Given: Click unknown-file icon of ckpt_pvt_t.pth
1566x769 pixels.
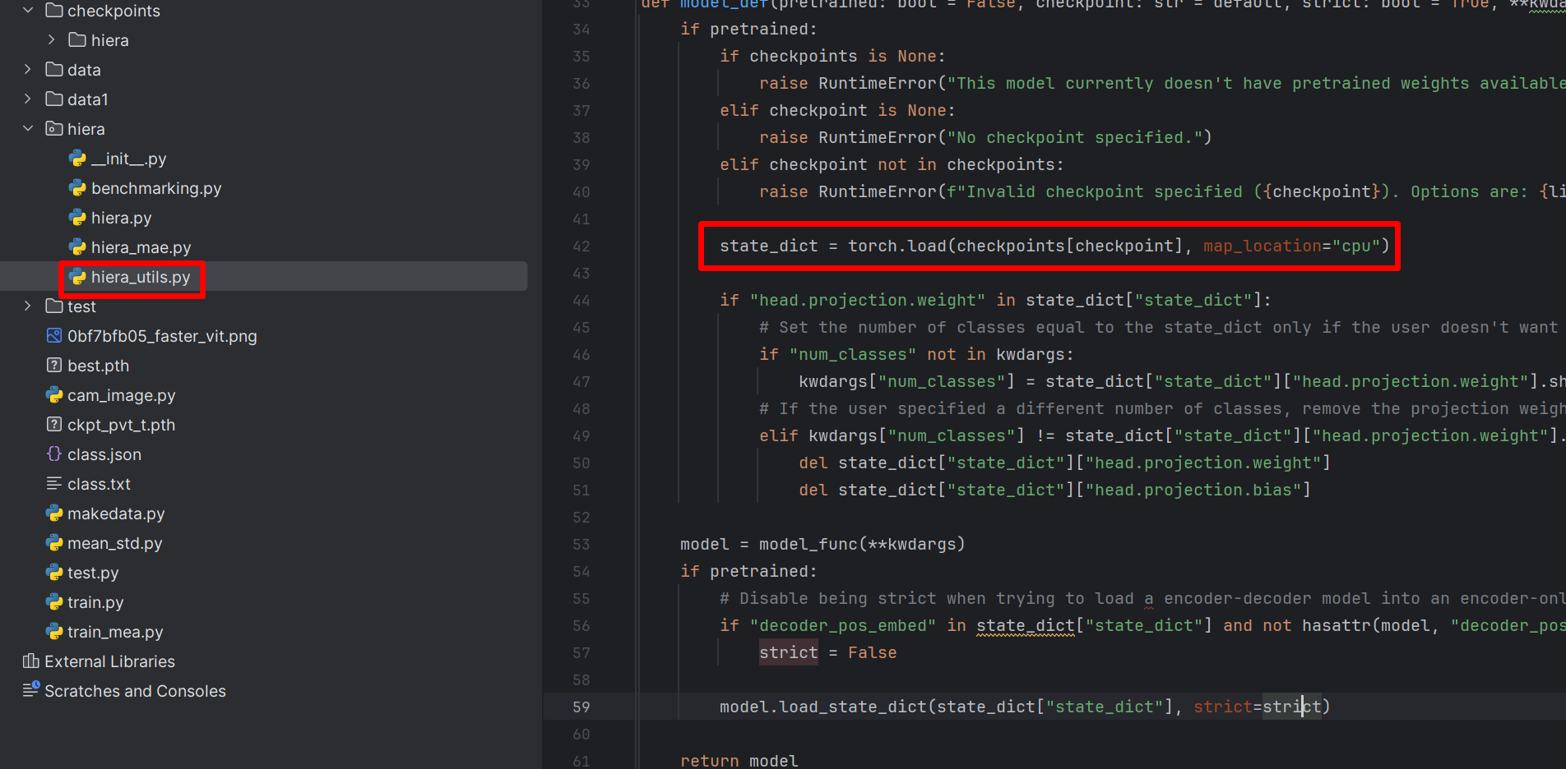Looking at the screenshot, I should 54,425.
